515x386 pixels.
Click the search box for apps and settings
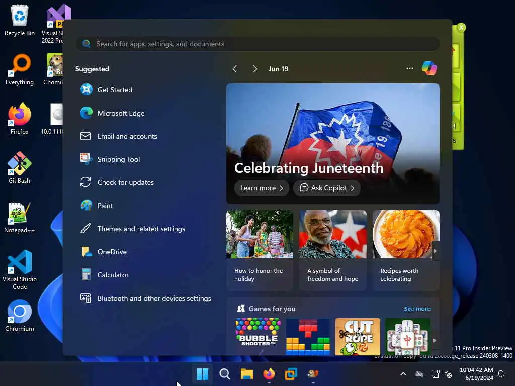point(258,44)
